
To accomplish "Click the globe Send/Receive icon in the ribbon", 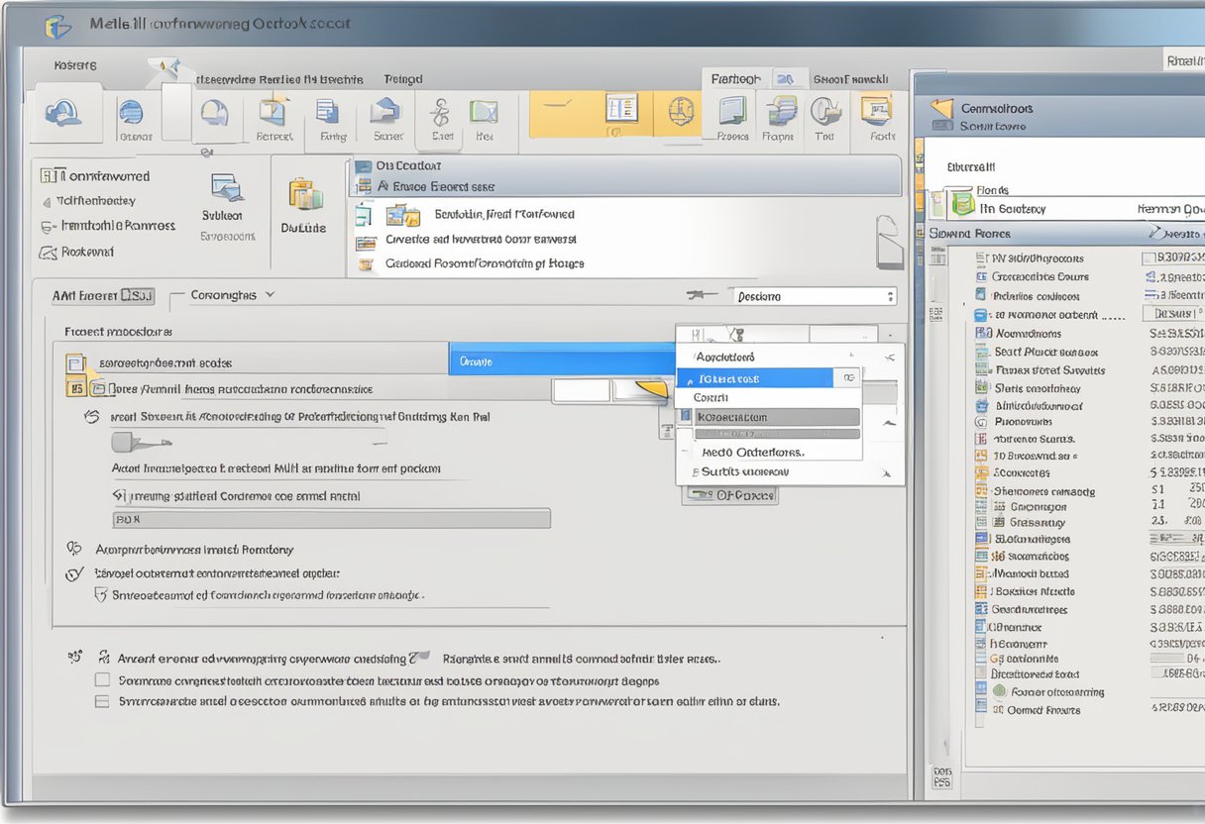I will click(680, 113).
